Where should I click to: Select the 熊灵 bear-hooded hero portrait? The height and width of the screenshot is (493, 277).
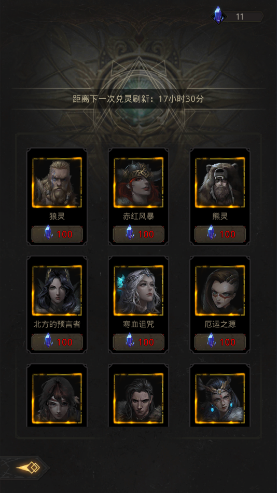point(220,182)
